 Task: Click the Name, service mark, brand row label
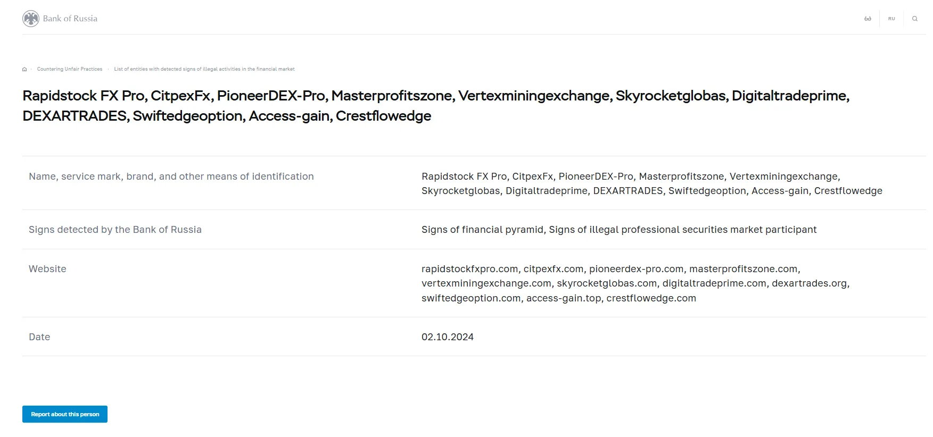[171, 177]
